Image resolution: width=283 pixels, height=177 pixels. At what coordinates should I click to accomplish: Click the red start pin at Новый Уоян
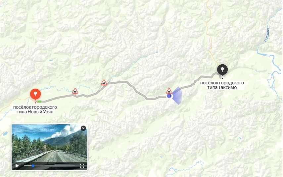(x=35, y=94)
